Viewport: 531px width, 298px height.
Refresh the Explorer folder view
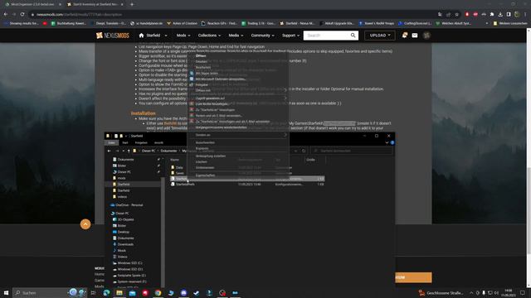coord(304,151)
